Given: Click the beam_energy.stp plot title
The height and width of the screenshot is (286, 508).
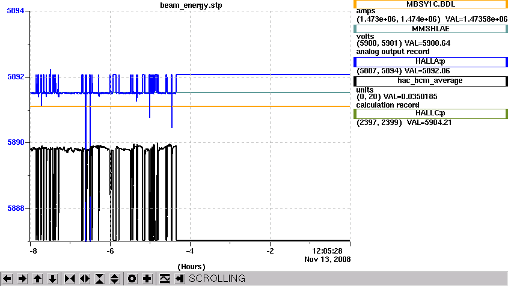Looking at the screenshot, I should click(191, 5).
